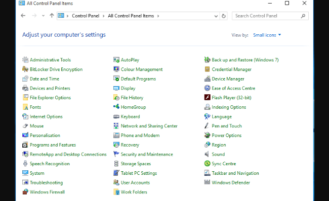This screenshot has height=201, width=329.
Task: Click the Credential Manager icon
Action: 208,70
